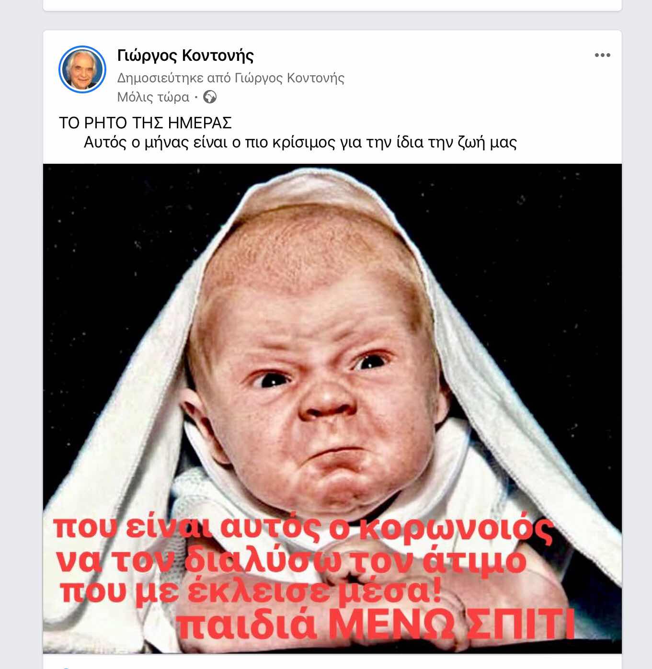Click the bold author name Γιώργος Κοντονής
652x669 pixels.
point(185,56)
